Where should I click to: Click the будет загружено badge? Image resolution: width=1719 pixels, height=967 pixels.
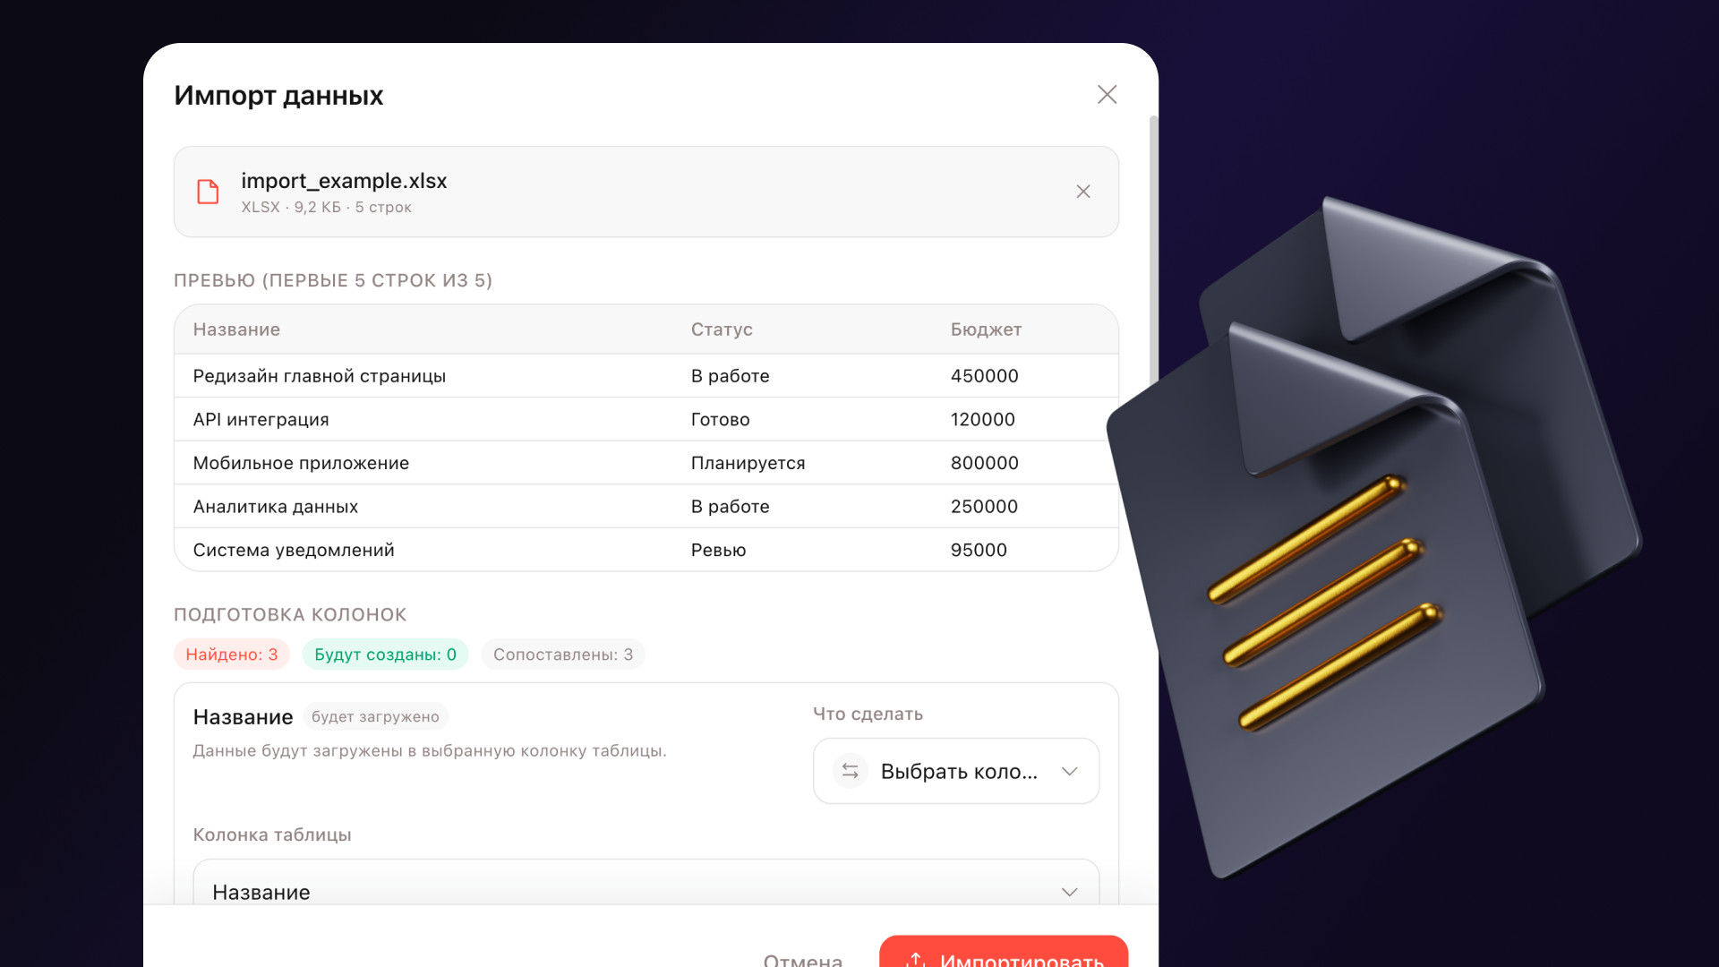pos(375,716)
